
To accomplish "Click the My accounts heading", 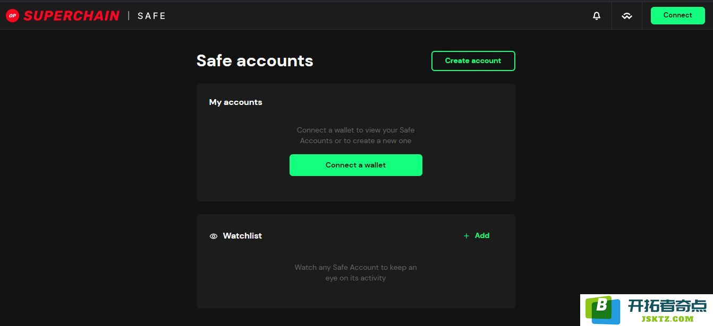I will pyautogui.click(x=236, y=102).
